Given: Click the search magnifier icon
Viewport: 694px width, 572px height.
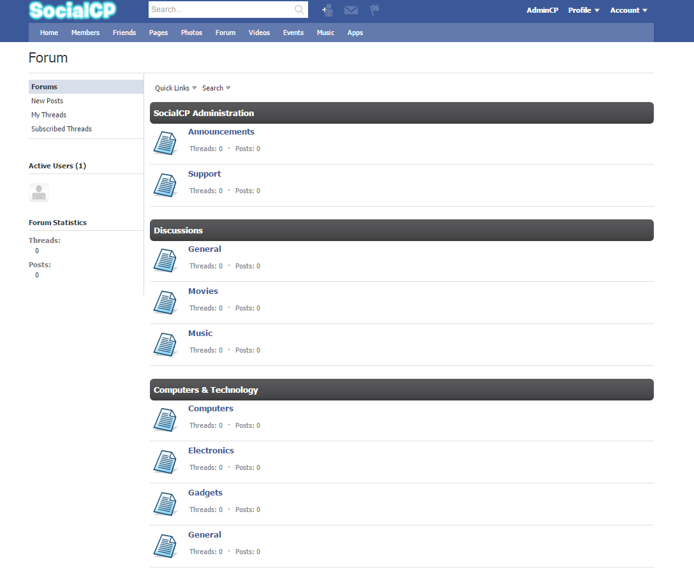Looking at the screenshot, I should point(299,10).
